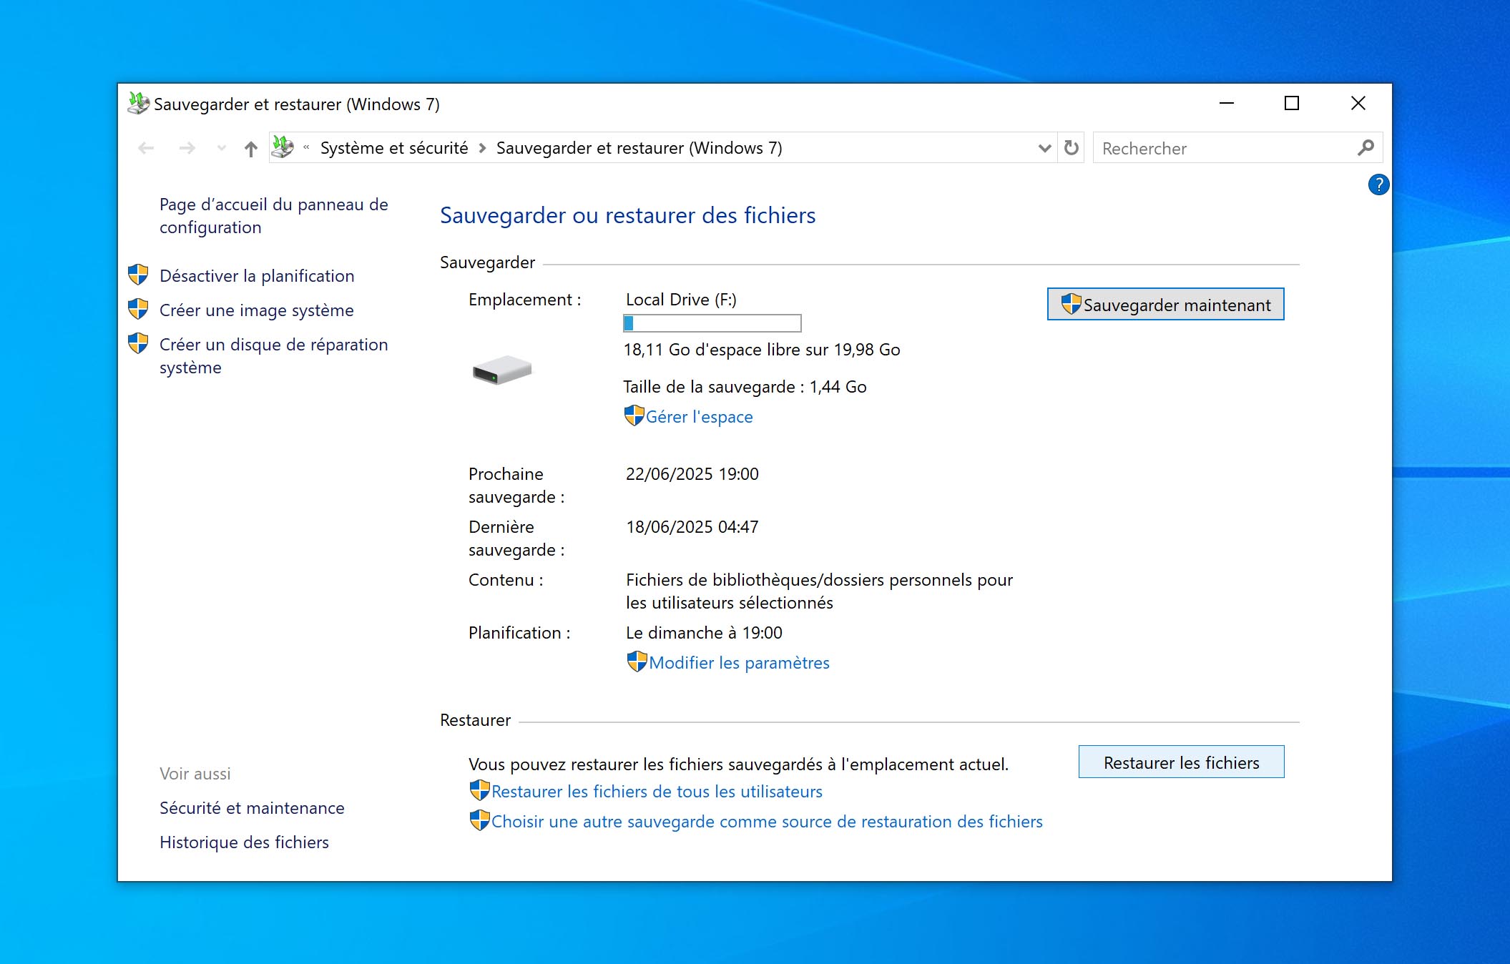
Task: Open the Créer une image système link
Action: [257, 310]
